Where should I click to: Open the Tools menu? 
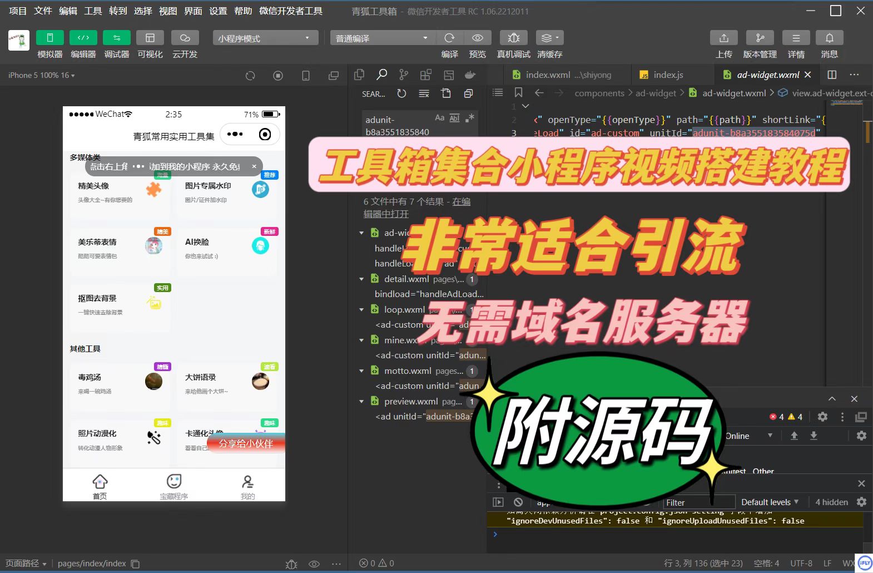click(93, 11)
